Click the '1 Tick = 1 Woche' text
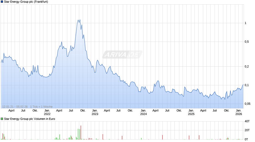Image resolution: width=255 pixels, height=142 pixels. (x=41, y=107)
